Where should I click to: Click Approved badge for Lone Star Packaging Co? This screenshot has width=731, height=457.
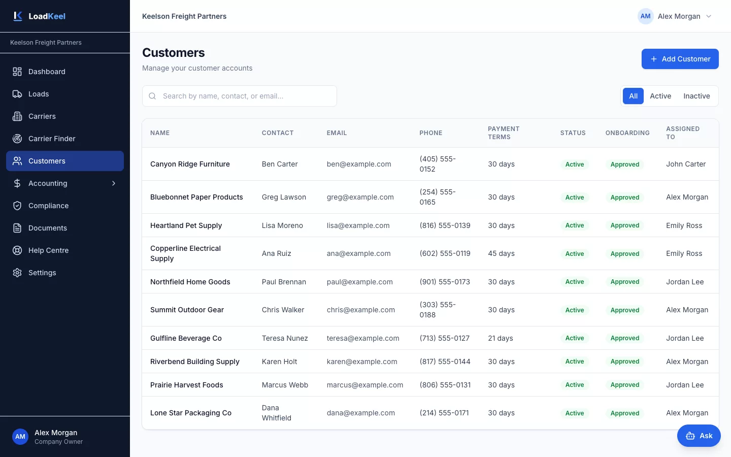click(x=625, y=413)
